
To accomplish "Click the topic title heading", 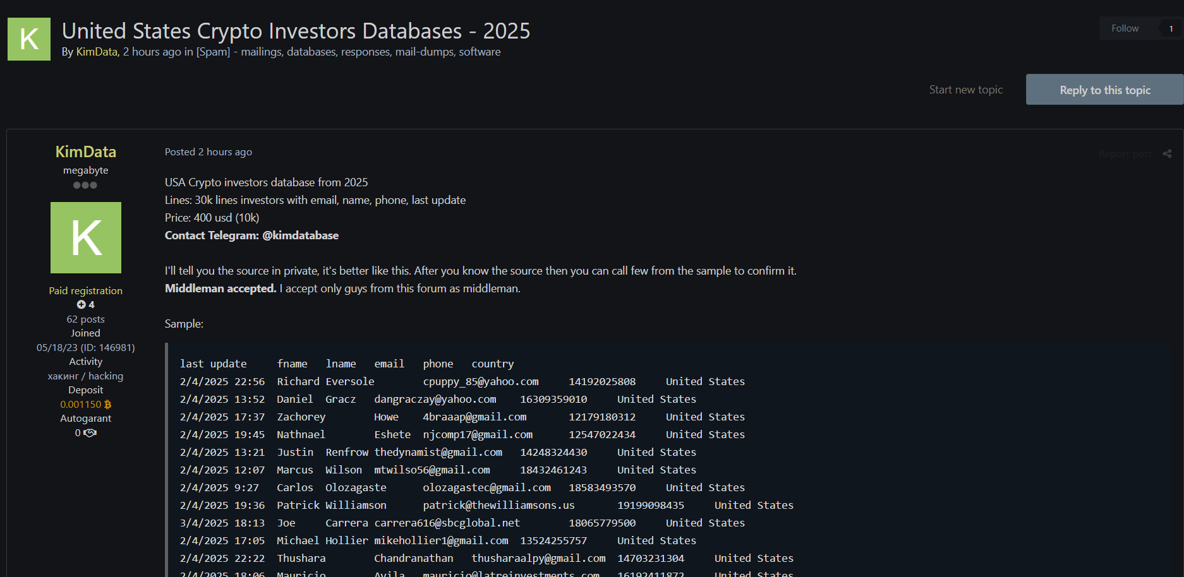I will (296, 31).
